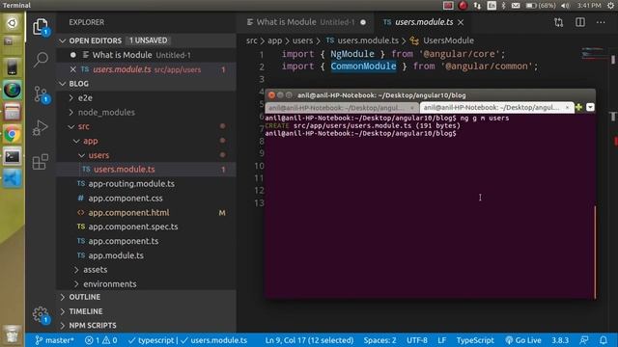Expand the node_modules folder
This screenshot has height=347, width=618.
pyautogui.click(x=70, y=112)
